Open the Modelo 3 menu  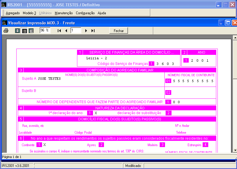(29, 13)
